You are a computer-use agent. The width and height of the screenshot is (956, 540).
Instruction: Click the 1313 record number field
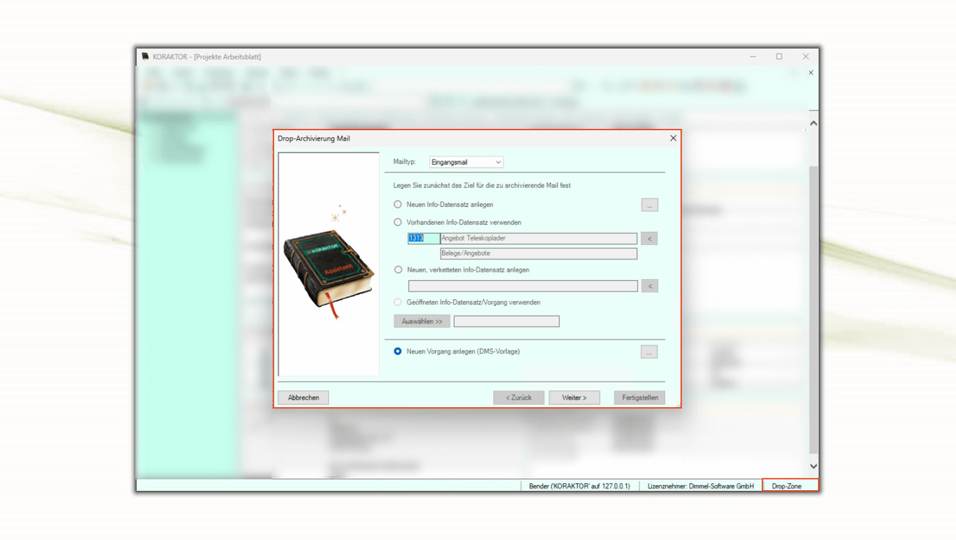click(423, 239)
